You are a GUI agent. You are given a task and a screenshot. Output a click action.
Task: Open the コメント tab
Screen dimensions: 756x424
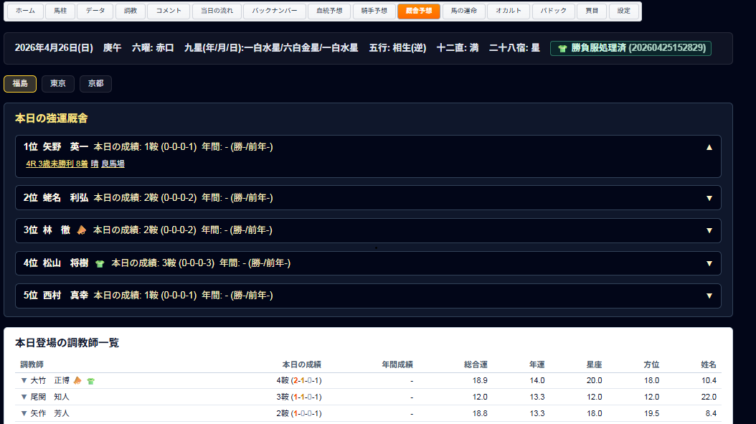(x=169, y=11)
